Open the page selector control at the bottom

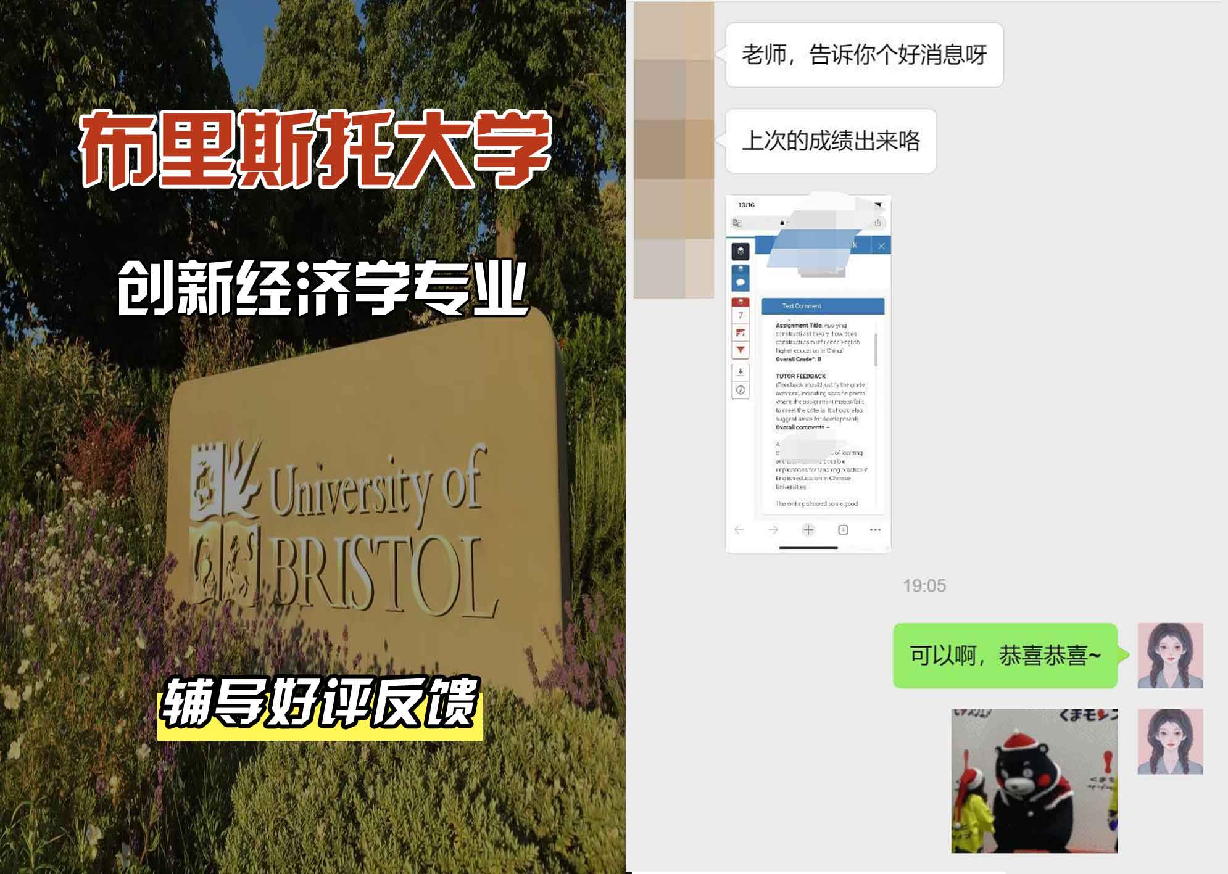click(x=843, y=530)
